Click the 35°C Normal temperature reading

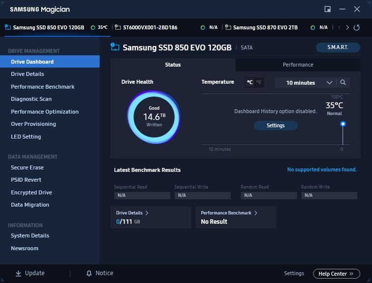[334, 108]
